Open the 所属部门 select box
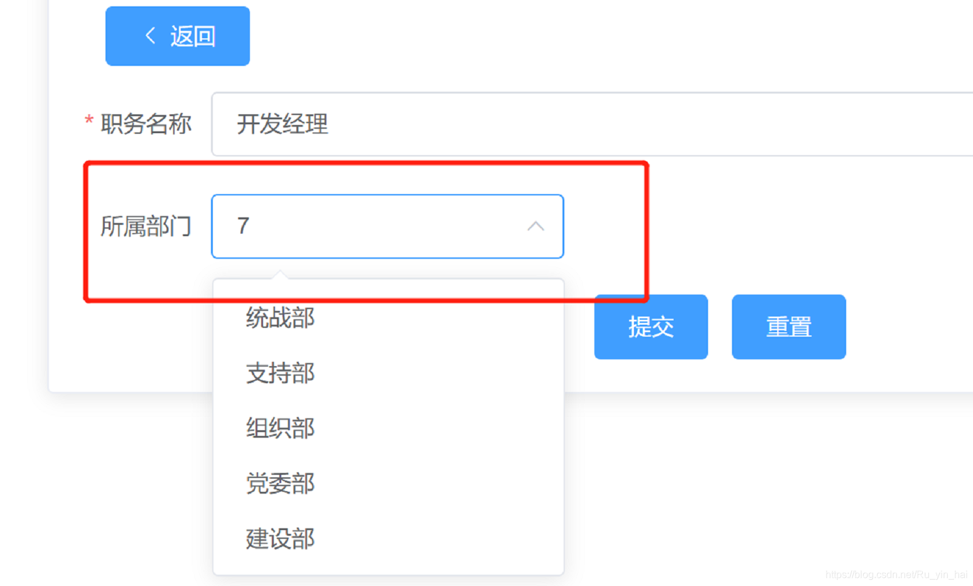This screenshot has height=586, width=973. (x=387, y=226)
